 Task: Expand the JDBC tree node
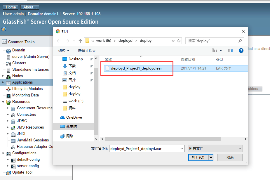(x=8, y=121)
